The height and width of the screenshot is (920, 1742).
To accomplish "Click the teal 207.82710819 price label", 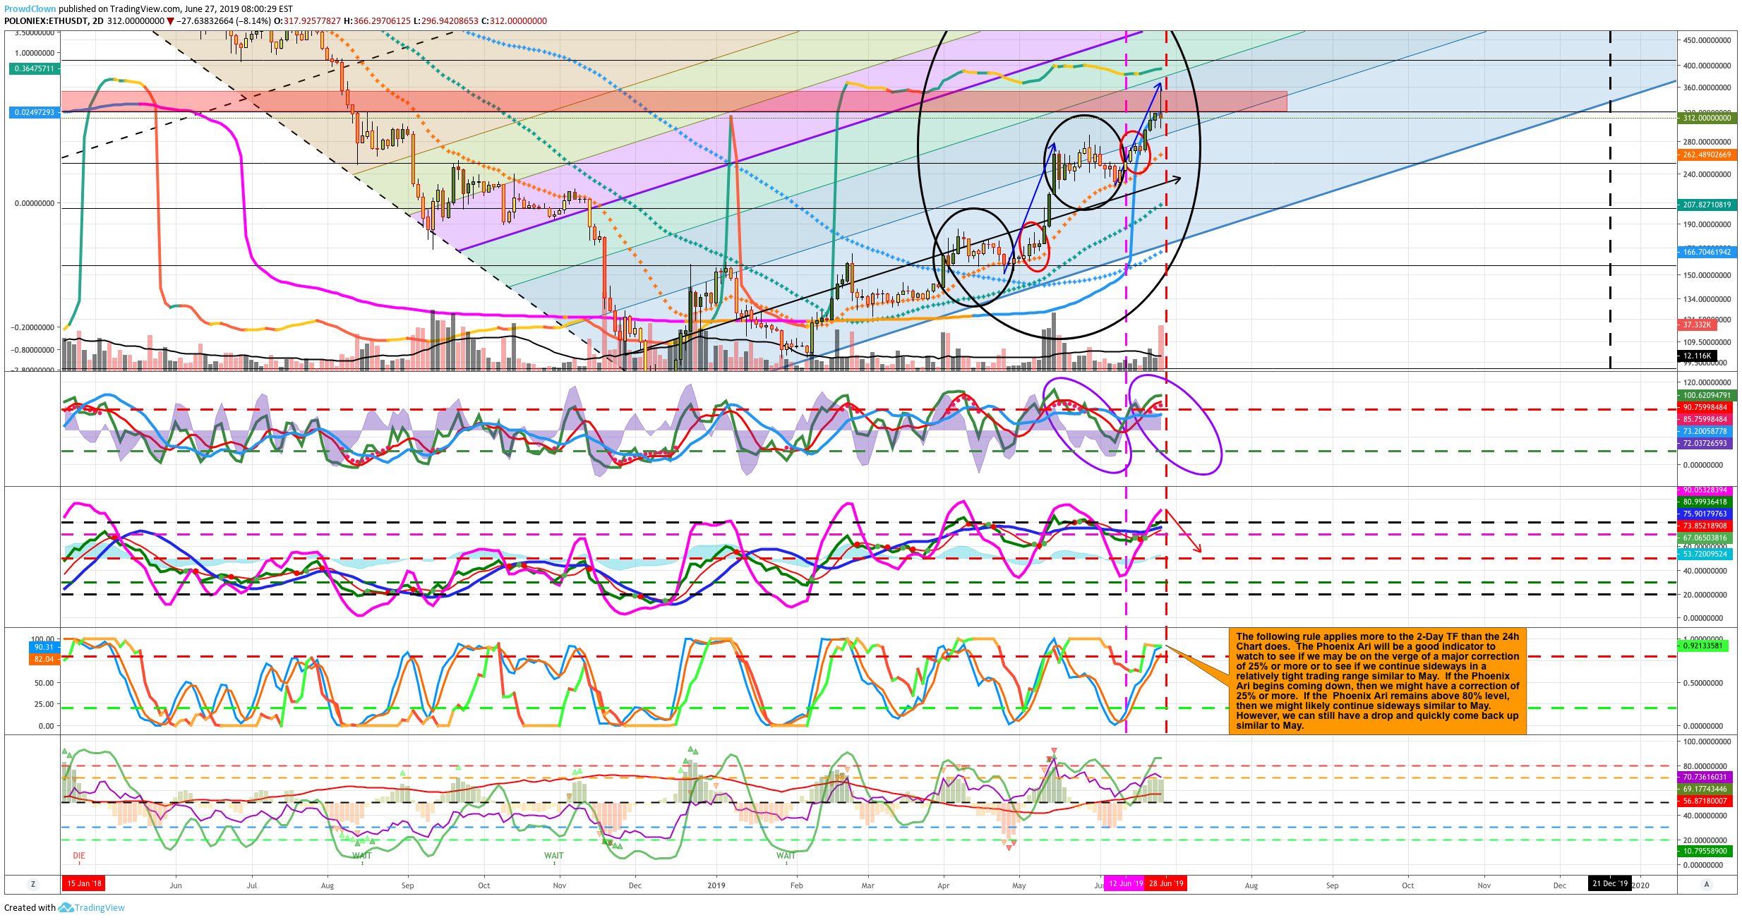I will pos(1707,205).
